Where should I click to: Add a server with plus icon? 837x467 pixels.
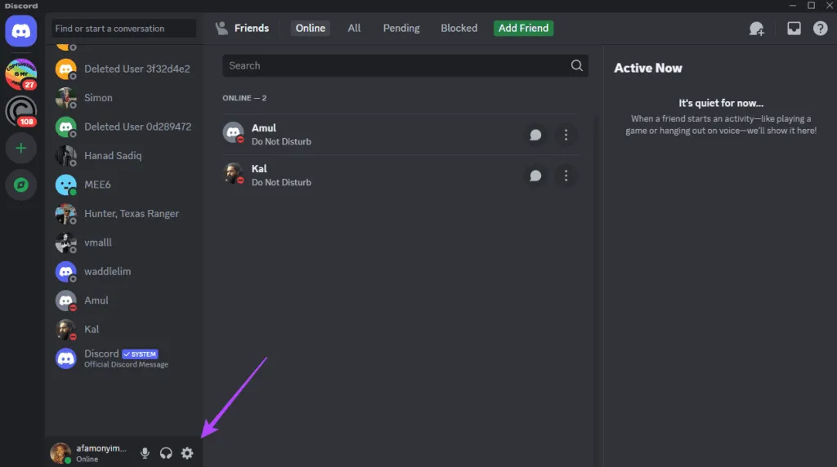(x=21, y=149)
